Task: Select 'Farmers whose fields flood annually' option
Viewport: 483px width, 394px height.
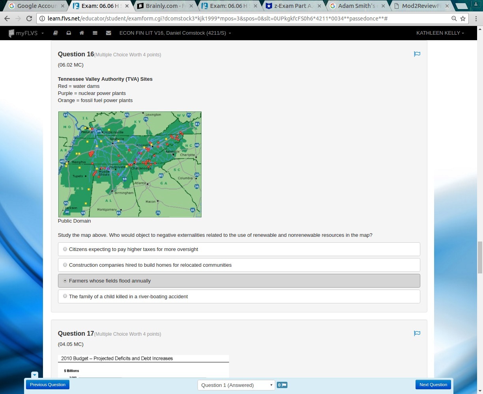Action: tap(239, 281)
